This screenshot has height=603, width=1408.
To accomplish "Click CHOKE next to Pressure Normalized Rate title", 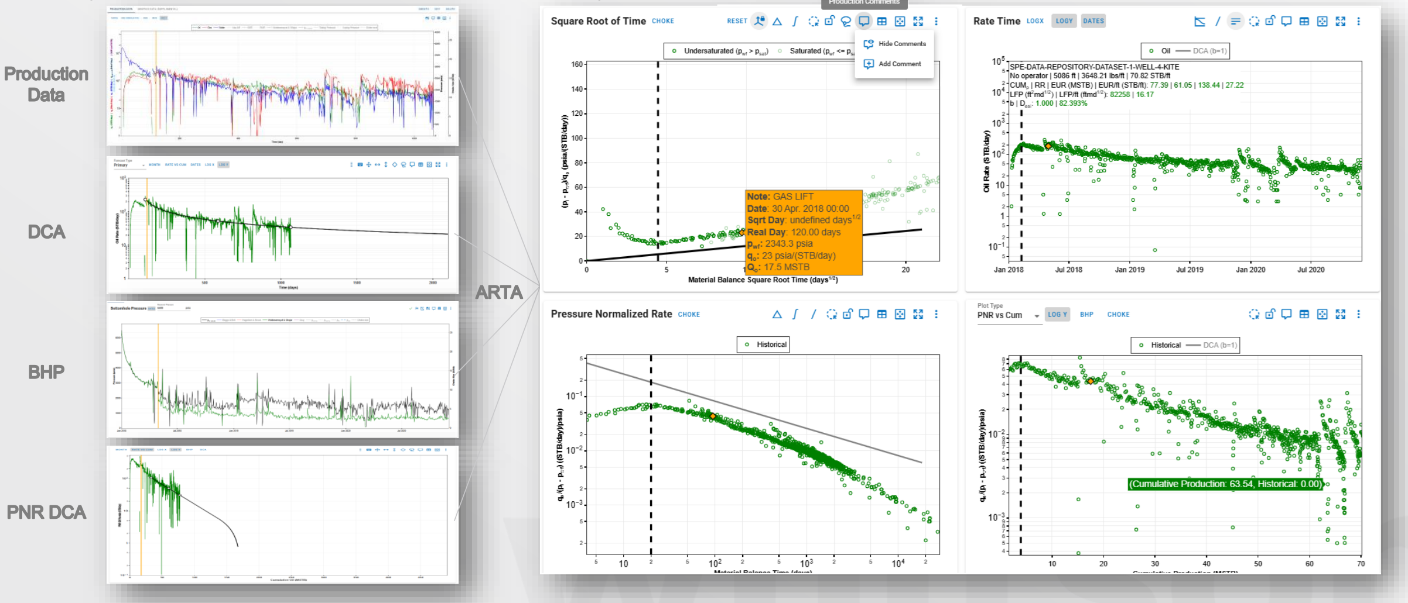I will point(689,315).
